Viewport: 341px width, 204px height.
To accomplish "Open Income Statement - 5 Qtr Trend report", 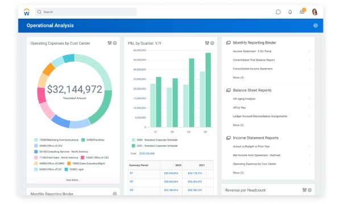I will coord(252,51).
